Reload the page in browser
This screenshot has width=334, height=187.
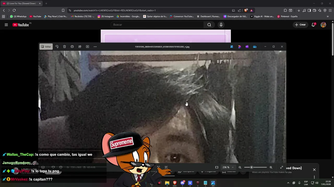(x=14, y=10)
